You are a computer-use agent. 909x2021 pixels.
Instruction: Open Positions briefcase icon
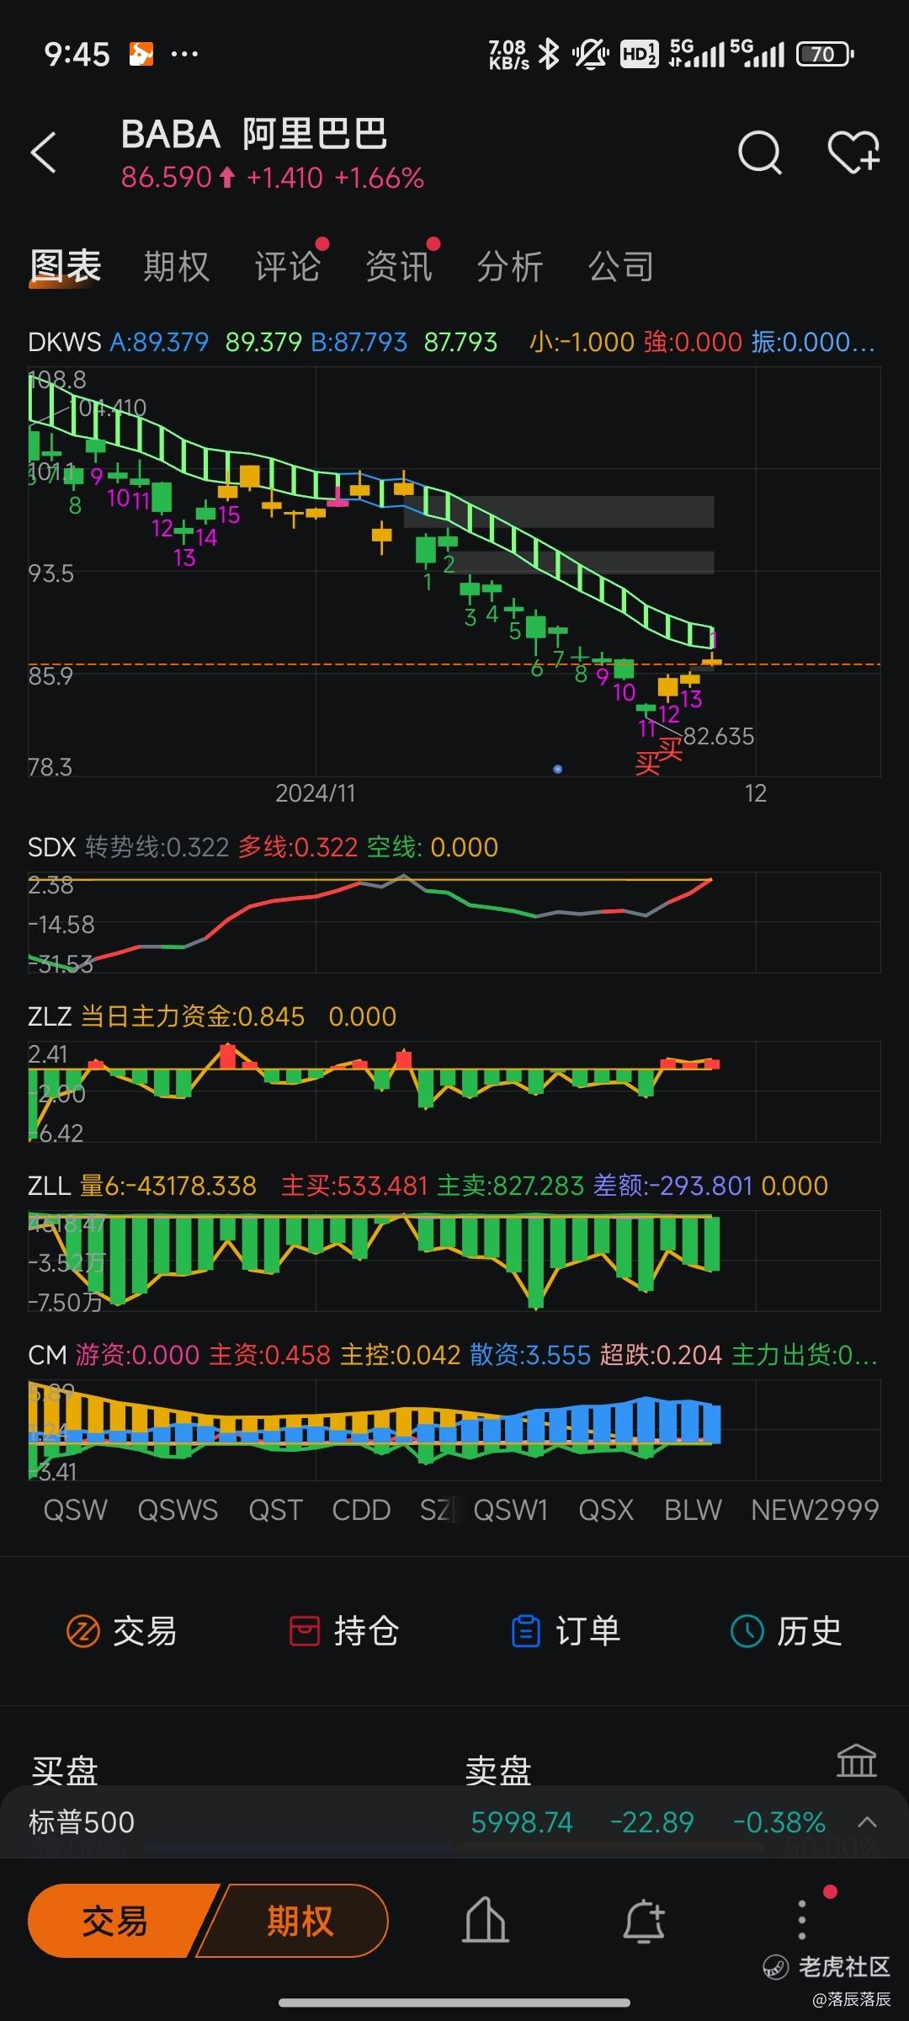pyautogui.click(x=305, y=1631)
